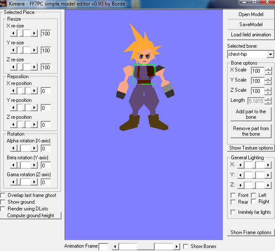The image size is (275, 251).
Task: Open the Selected bone dropdown
Action: (x=270, y=54)
